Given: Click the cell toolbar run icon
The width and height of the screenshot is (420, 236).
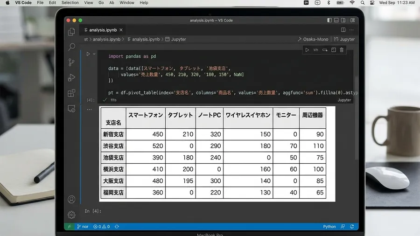Looking at the screenshot, I should coord(307,50).
